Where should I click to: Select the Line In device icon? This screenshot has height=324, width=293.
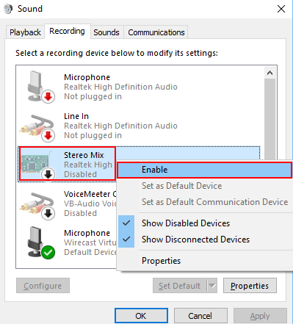click(37, 128)
